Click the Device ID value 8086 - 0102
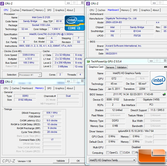This screenshot has height=166, width=167. (x=113, y=99)
